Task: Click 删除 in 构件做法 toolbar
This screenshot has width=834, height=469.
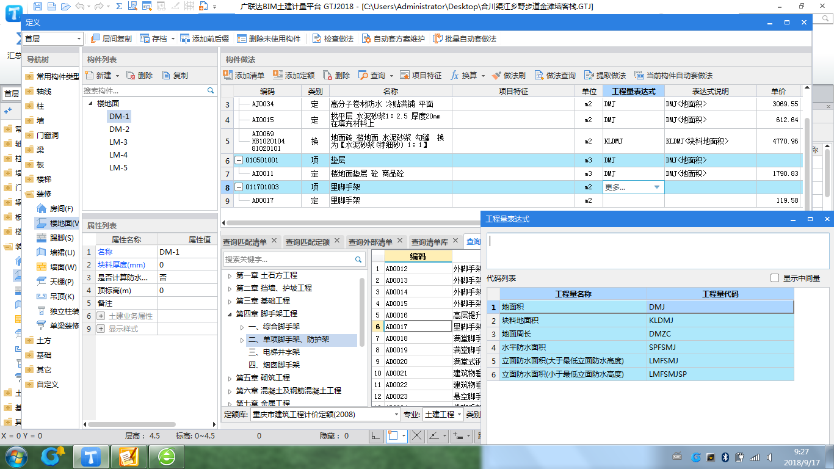Action: tap(336, 76)
